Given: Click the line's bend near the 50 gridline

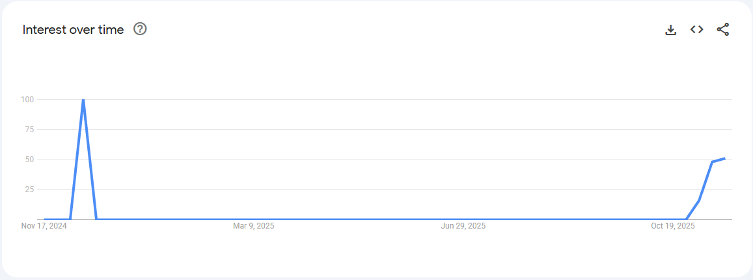Looking at the screenshot, I should (x=712, y=161).
